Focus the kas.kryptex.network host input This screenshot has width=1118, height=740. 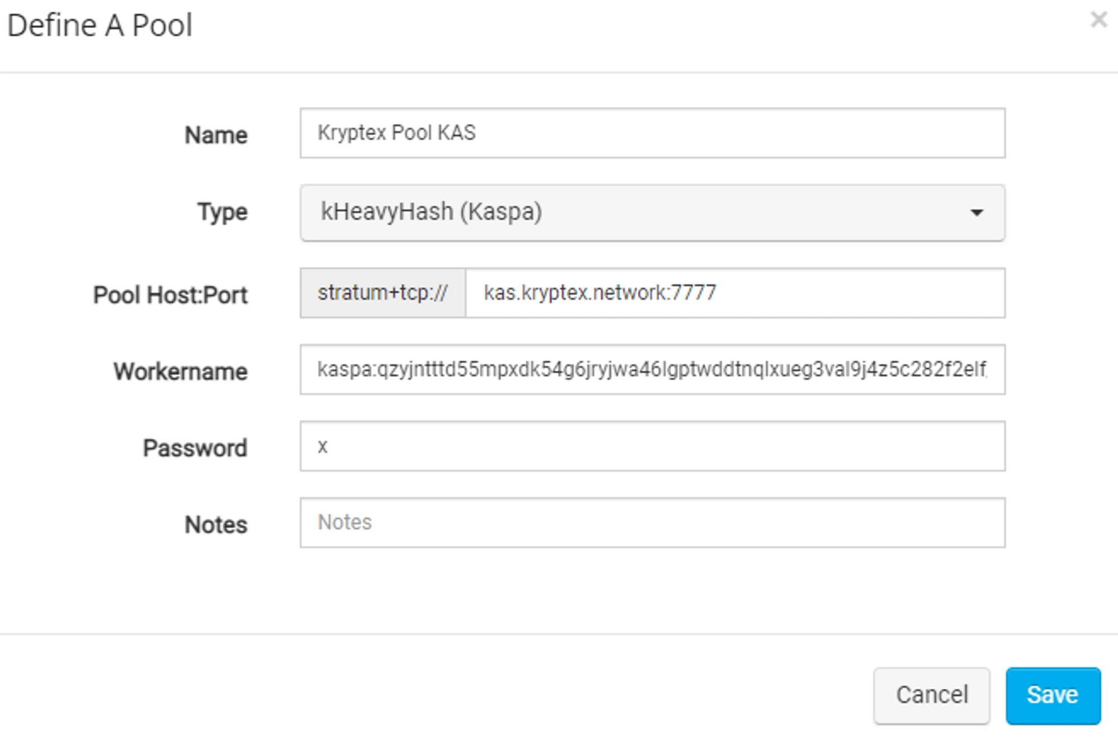tap(735, 293)
